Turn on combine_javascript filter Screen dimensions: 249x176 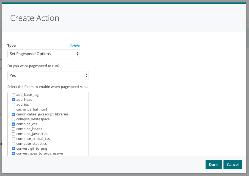point(13,134)
